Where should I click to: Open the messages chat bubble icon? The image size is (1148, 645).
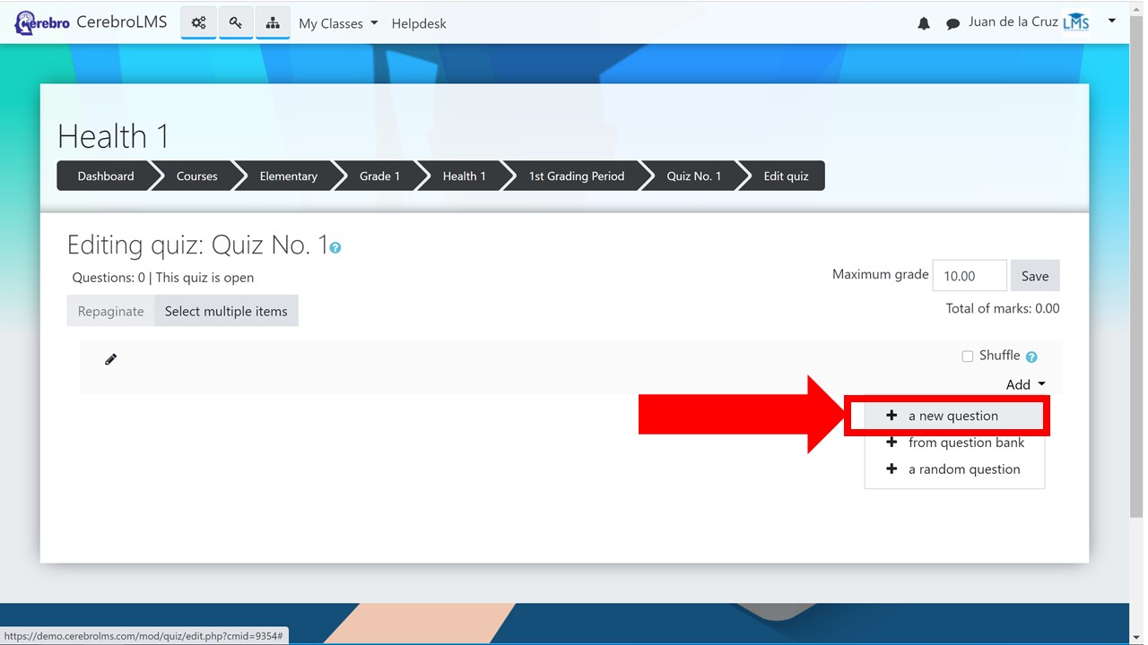pos(952,24)
